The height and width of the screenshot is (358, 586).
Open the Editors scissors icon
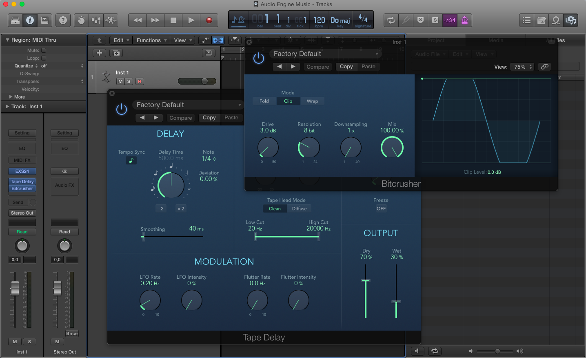click(x=111, y=20)
